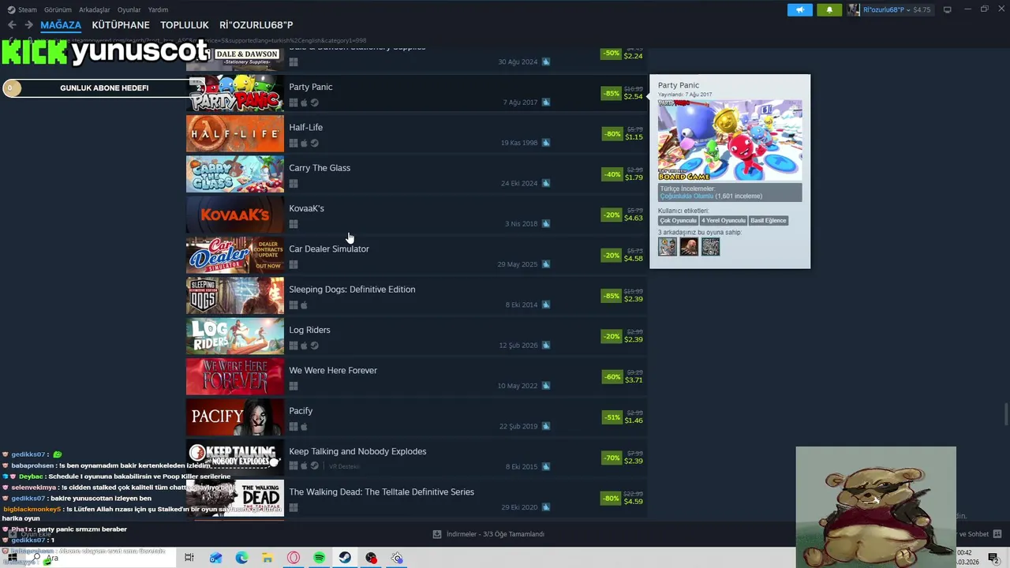This screenshot has height=568, width=1010.
Task: Open the Car Dealer Simulator title
Action: coord(329,248)
